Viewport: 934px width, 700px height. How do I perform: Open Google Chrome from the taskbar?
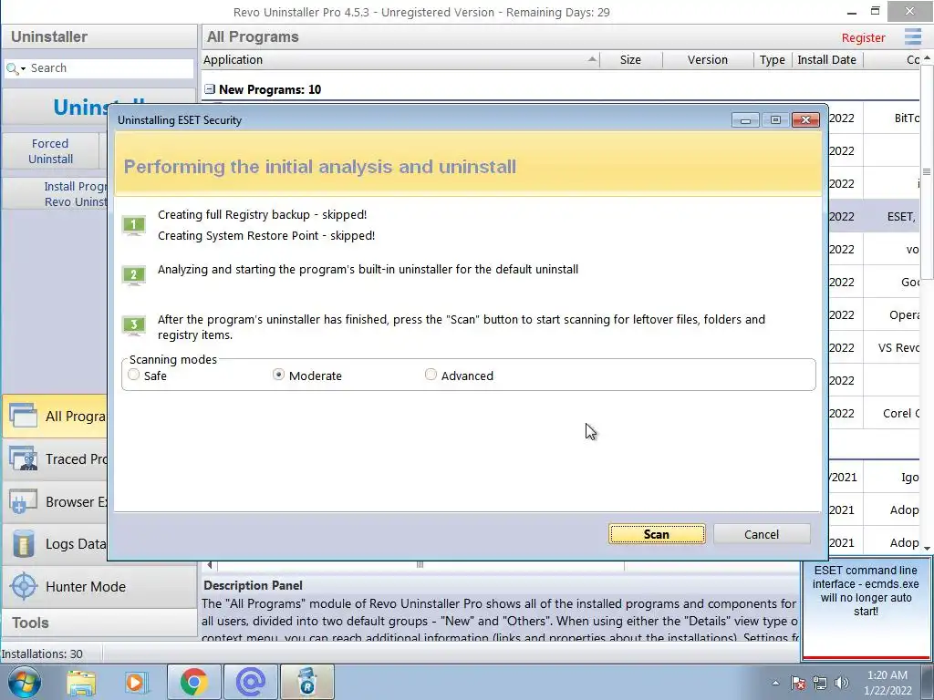coord(193,682)
